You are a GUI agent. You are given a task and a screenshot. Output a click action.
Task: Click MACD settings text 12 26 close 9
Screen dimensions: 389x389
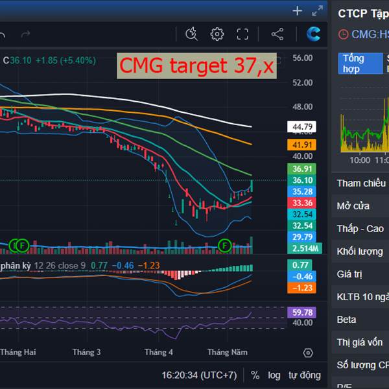(60, 266)
